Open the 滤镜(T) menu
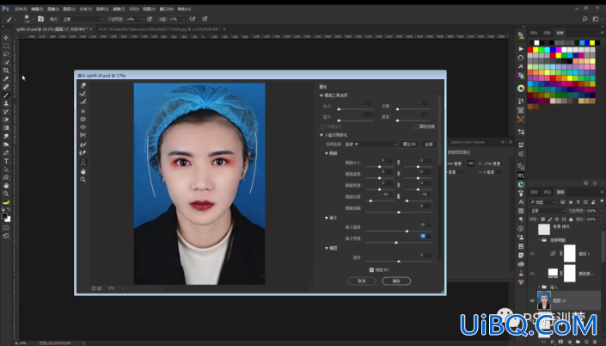606x346 pixels. click(119, 9)
